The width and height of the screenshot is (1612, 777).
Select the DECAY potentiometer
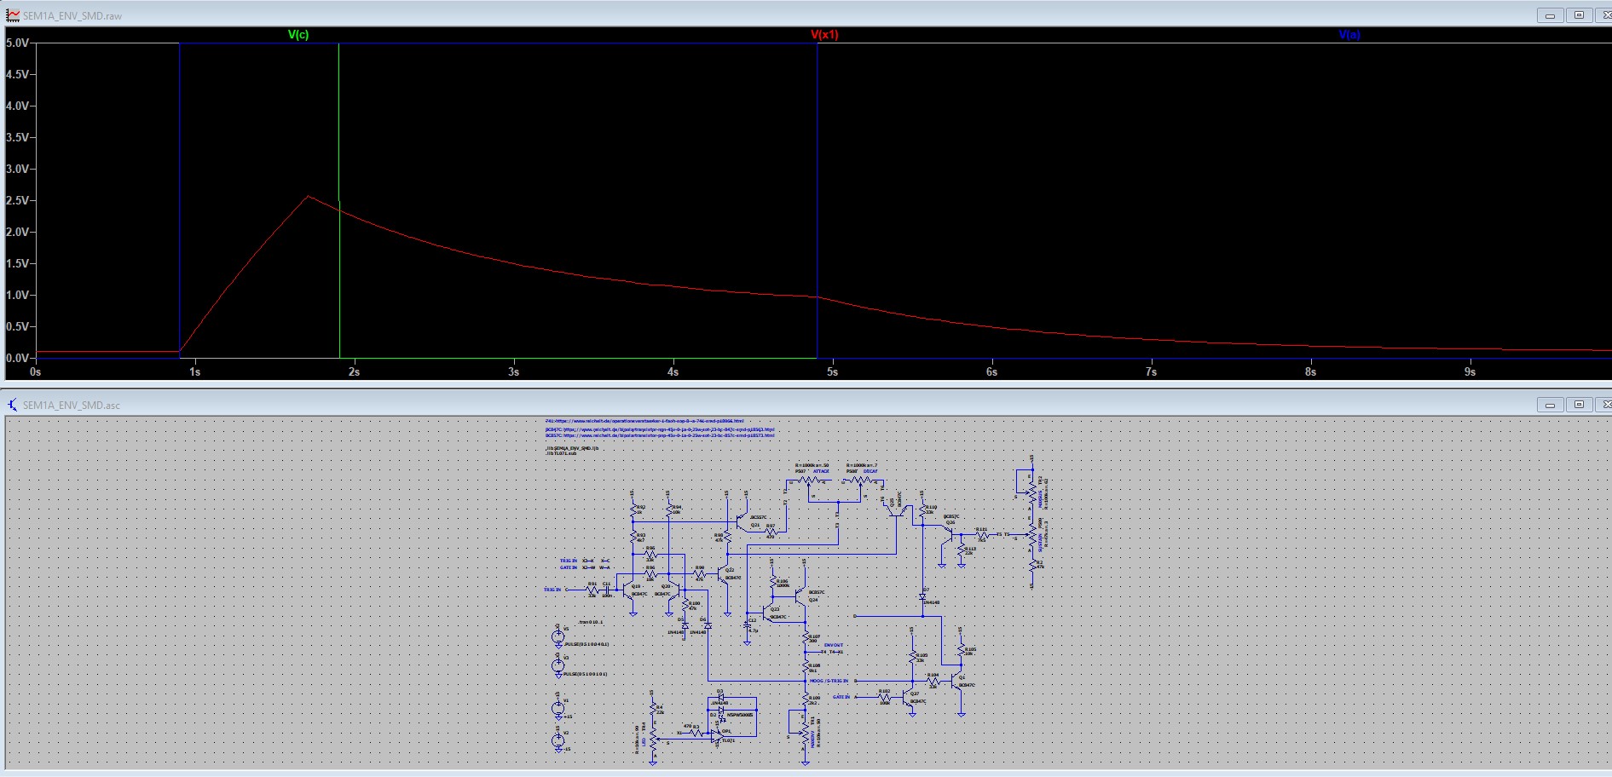[862, 481]
